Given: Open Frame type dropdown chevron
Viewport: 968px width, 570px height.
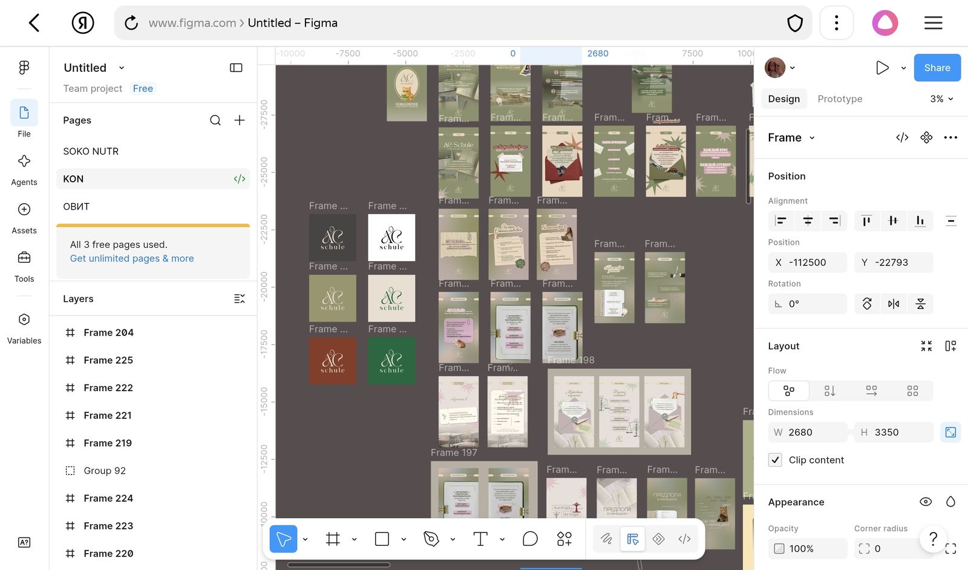Looking at the screenshot, I should 812,138.
